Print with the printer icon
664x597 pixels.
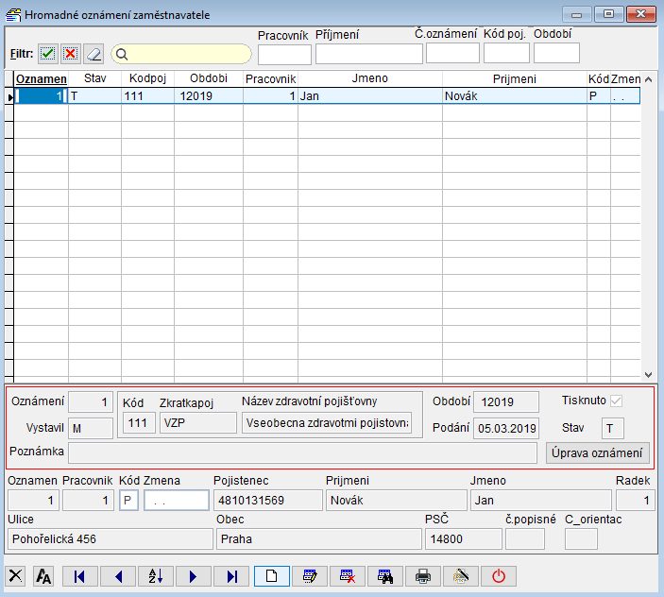pos(423,576)
